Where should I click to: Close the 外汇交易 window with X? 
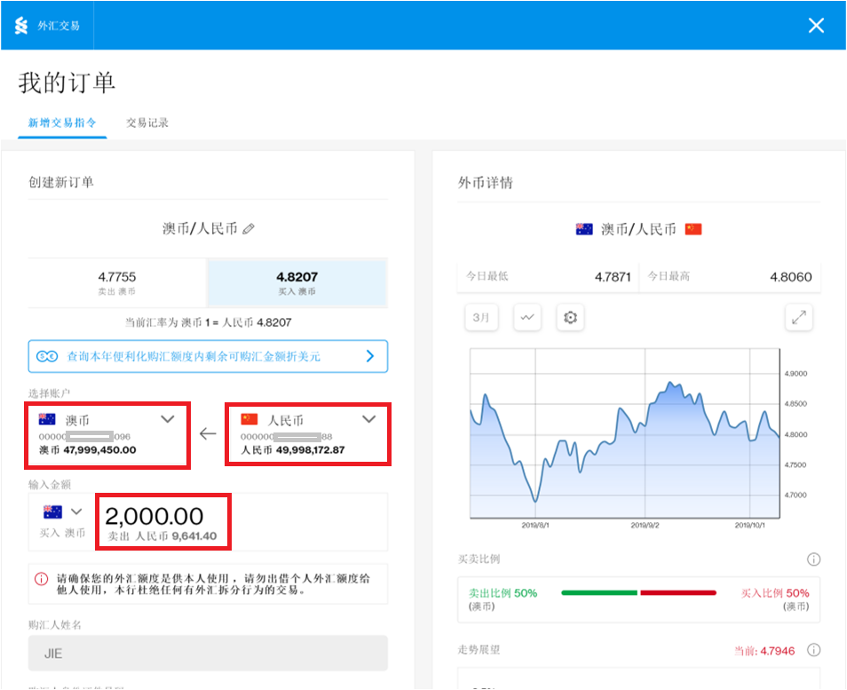coord(816,26)
